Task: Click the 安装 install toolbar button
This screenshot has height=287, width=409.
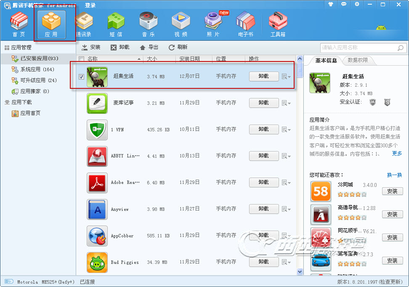Action: tap(91, 47)
